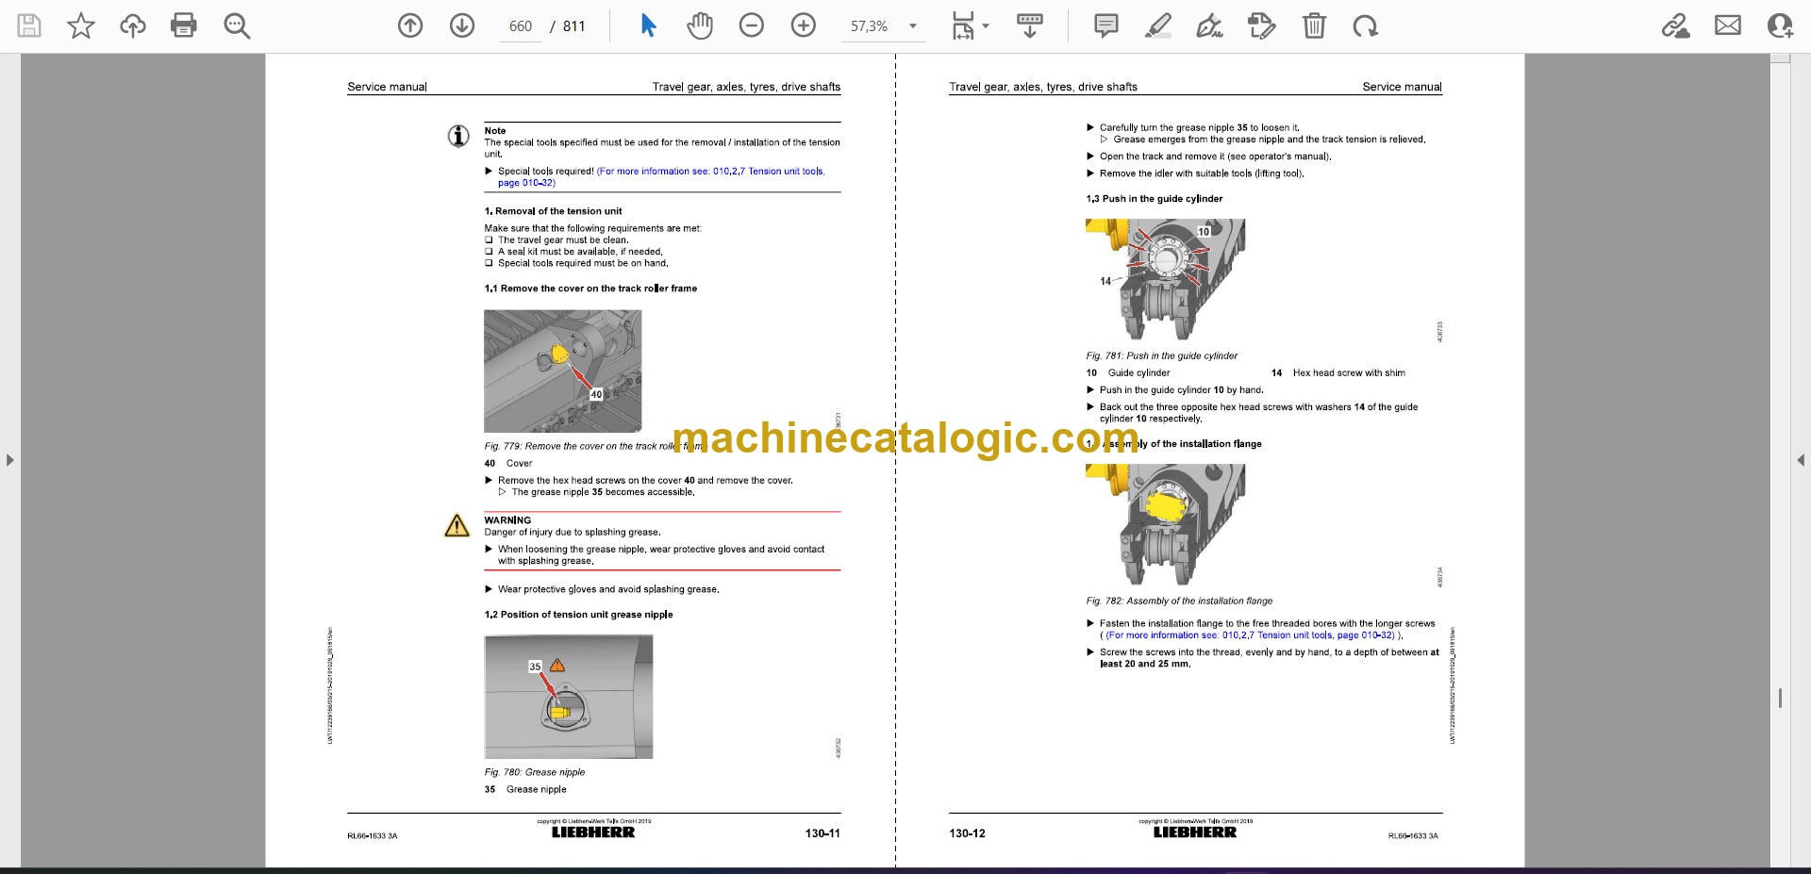Click heading '1. Removal of the tension unit'
Image resolution: width=1811 pixels, height=874 pixels.
554,211
